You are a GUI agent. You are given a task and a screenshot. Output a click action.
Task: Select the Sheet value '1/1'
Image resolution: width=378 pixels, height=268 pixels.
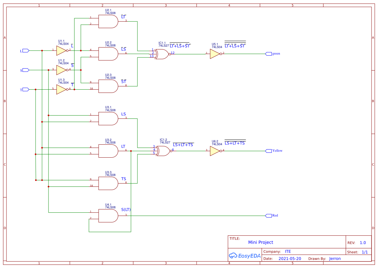[x=365, y=252]
